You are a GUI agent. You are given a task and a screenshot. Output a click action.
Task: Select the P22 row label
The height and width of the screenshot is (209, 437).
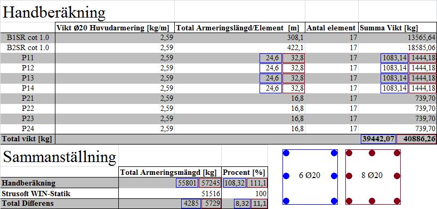point(28,109)
